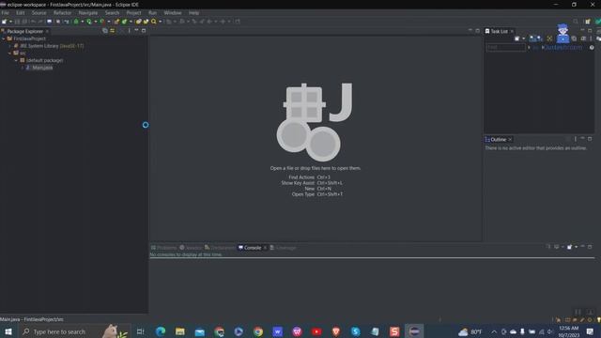Image resolution: width=601 pixels, height=338 pixels.
Task: Click the Open Console toolbar icon
Action: coord(50,22)
